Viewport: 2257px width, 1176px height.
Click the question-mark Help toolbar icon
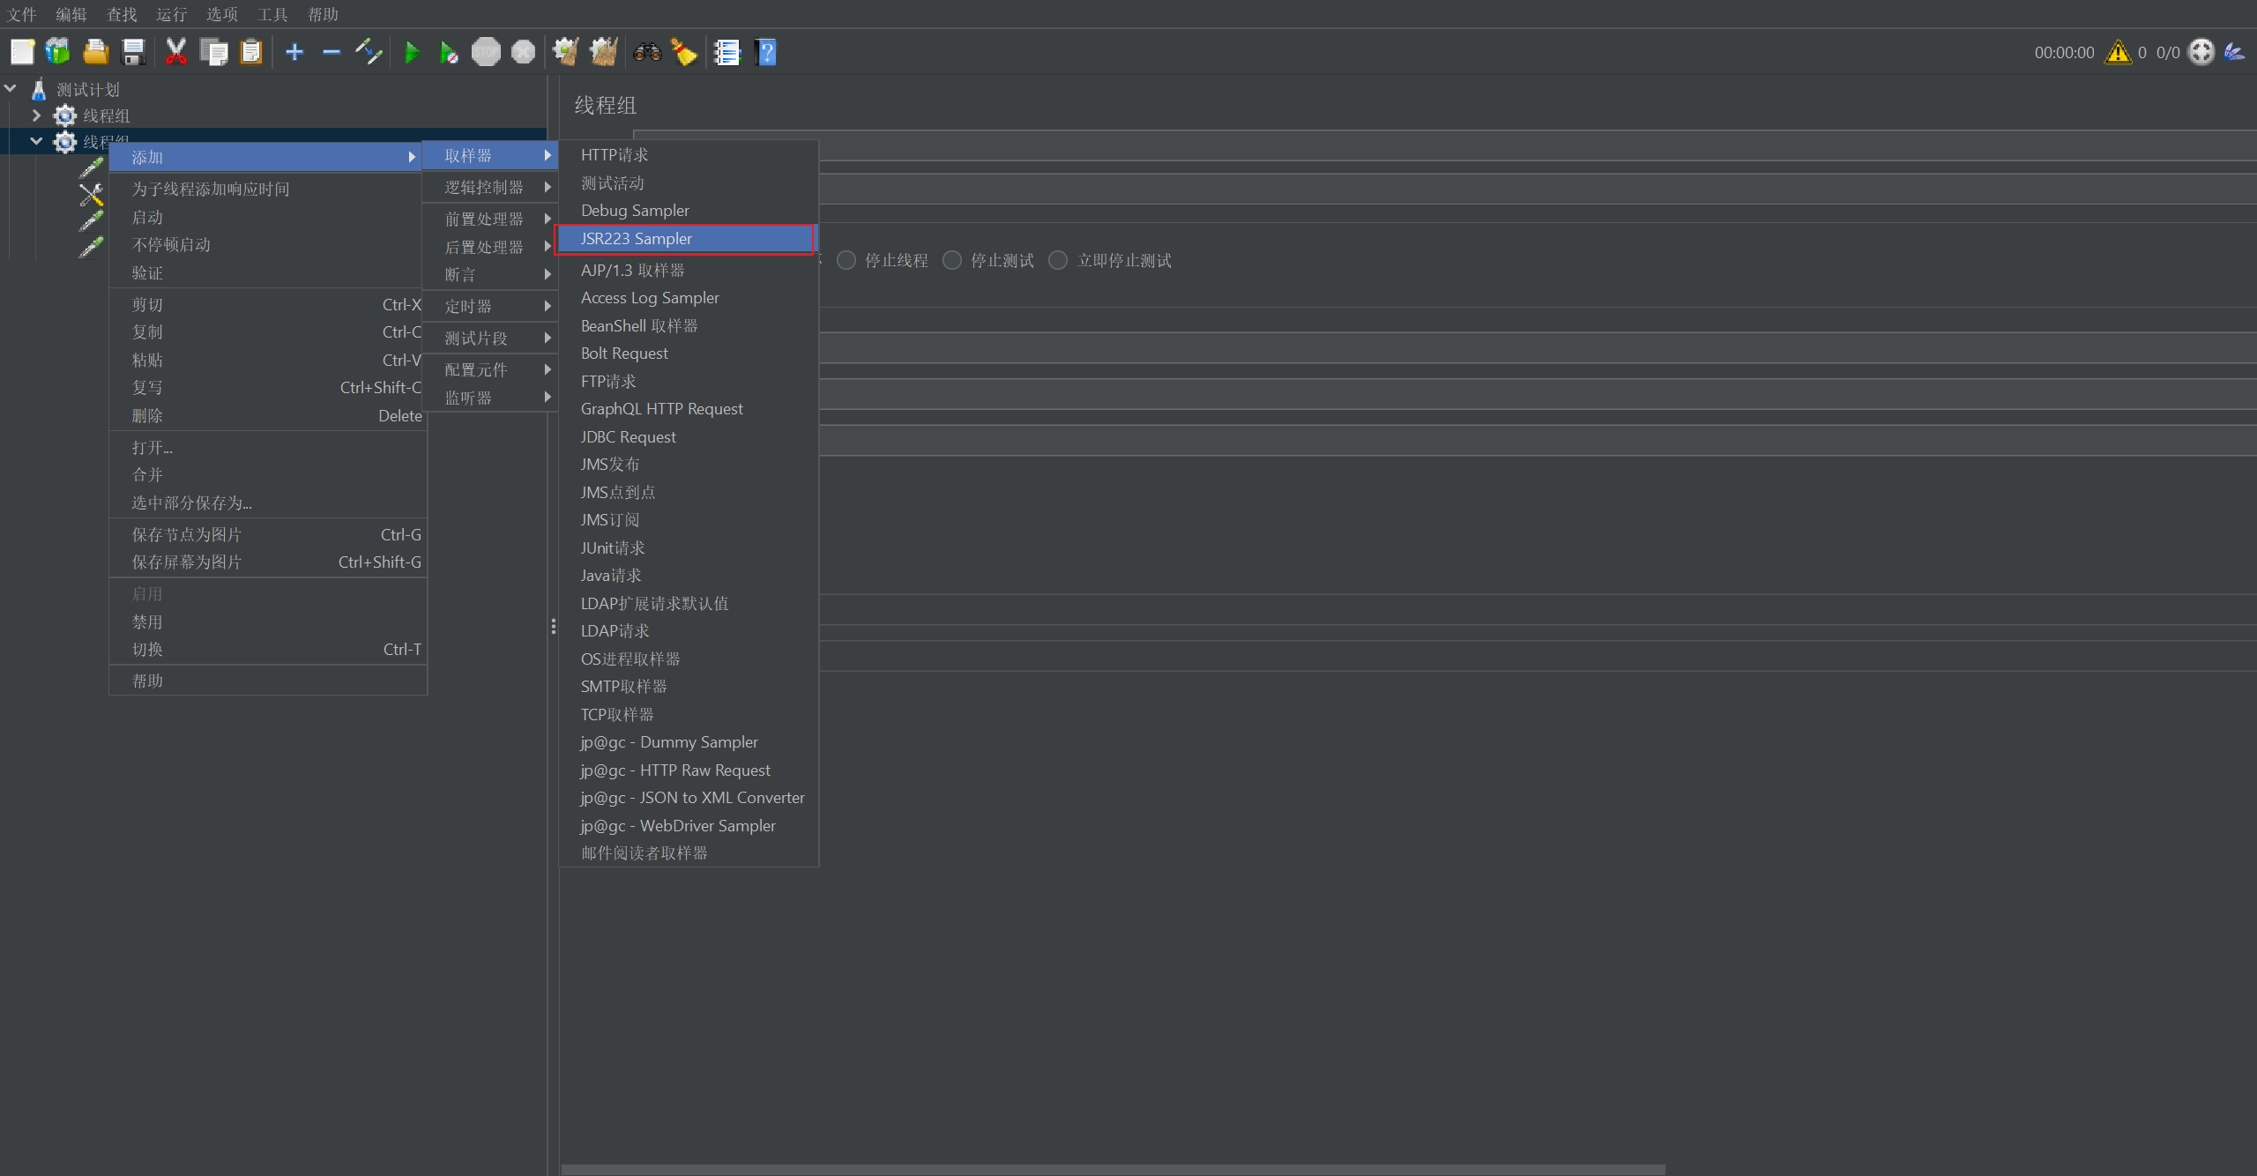(766, 53)
